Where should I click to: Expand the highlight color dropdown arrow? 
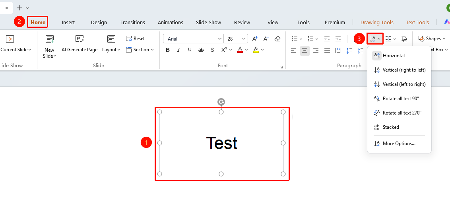tap(262, 50)
